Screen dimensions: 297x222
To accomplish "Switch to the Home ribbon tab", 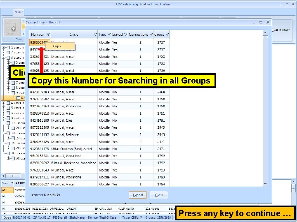I will click(x=19, y=12).
